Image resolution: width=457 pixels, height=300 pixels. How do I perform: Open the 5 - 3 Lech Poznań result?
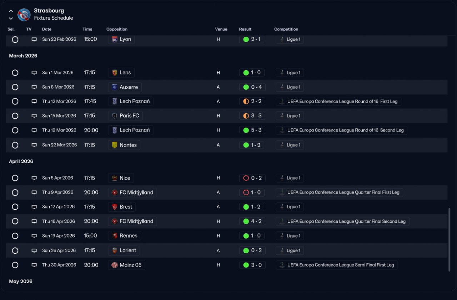[x=252, y=130]
